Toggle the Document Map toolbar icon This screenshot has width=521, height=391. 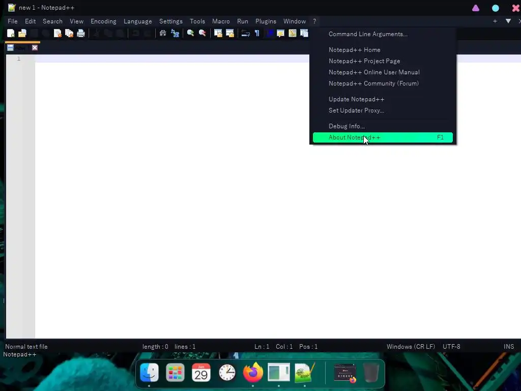tap(293, 33)
